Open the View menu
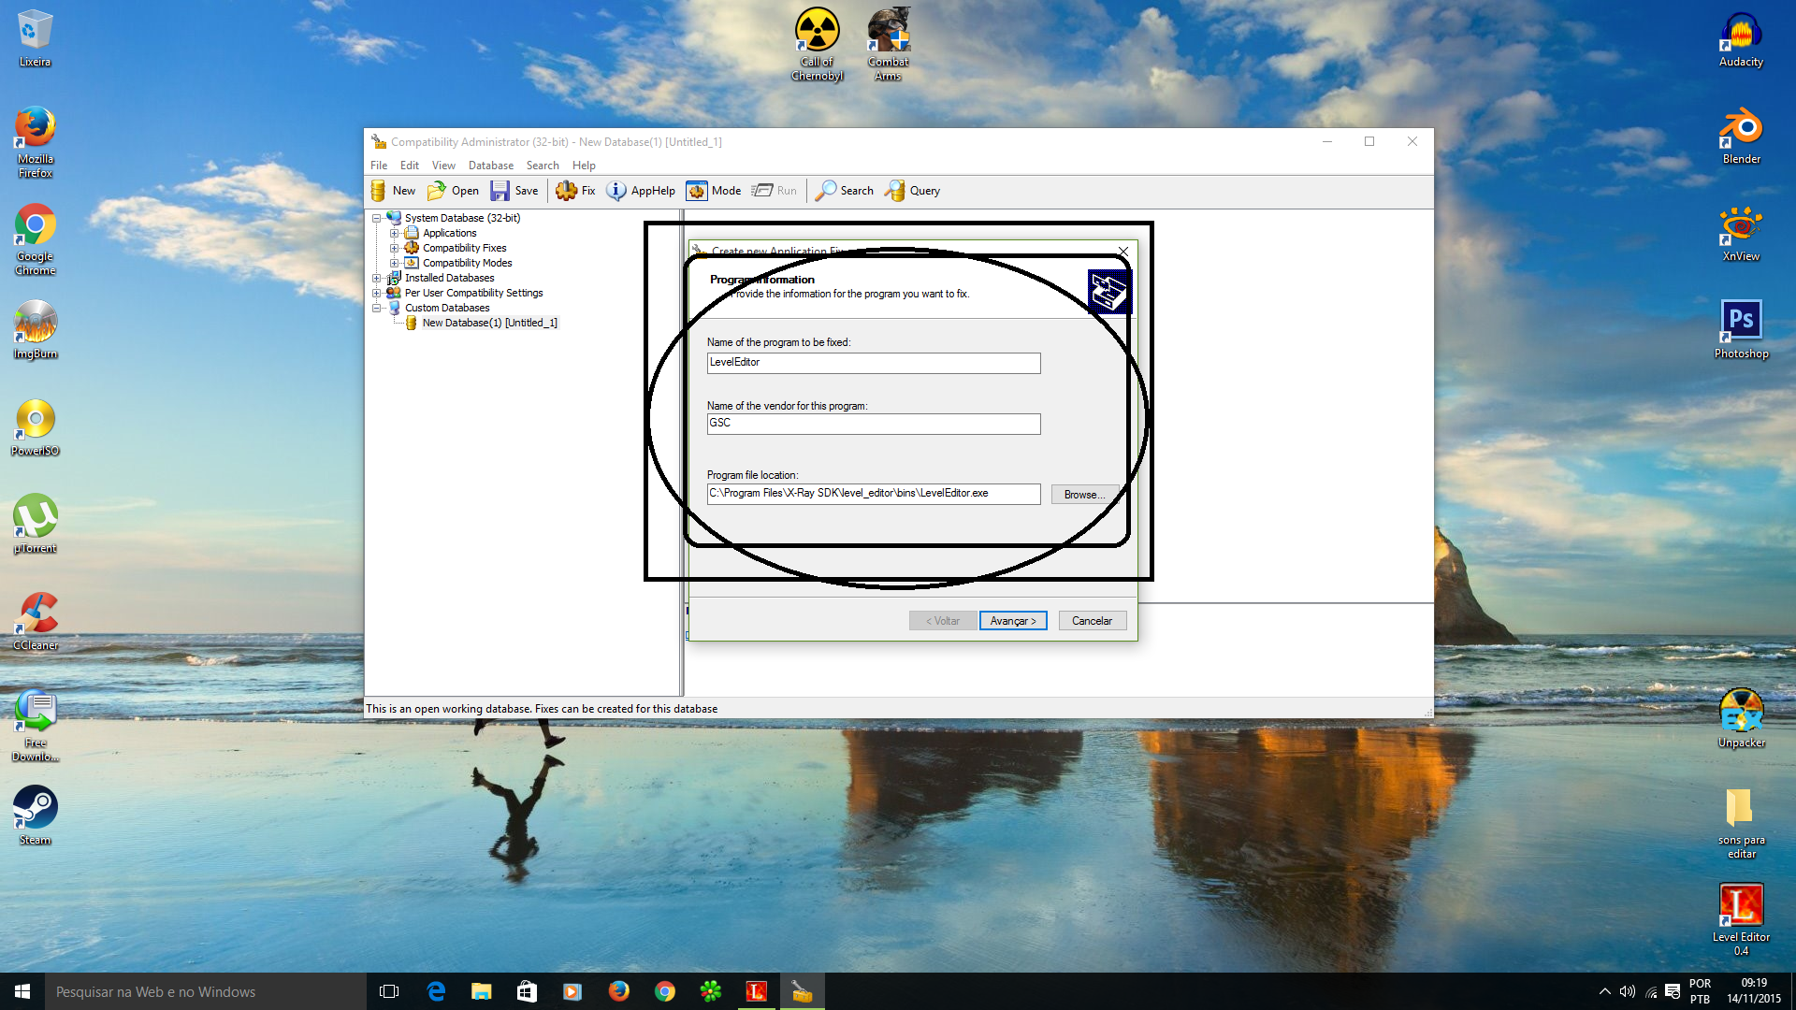 click(443, 166)
